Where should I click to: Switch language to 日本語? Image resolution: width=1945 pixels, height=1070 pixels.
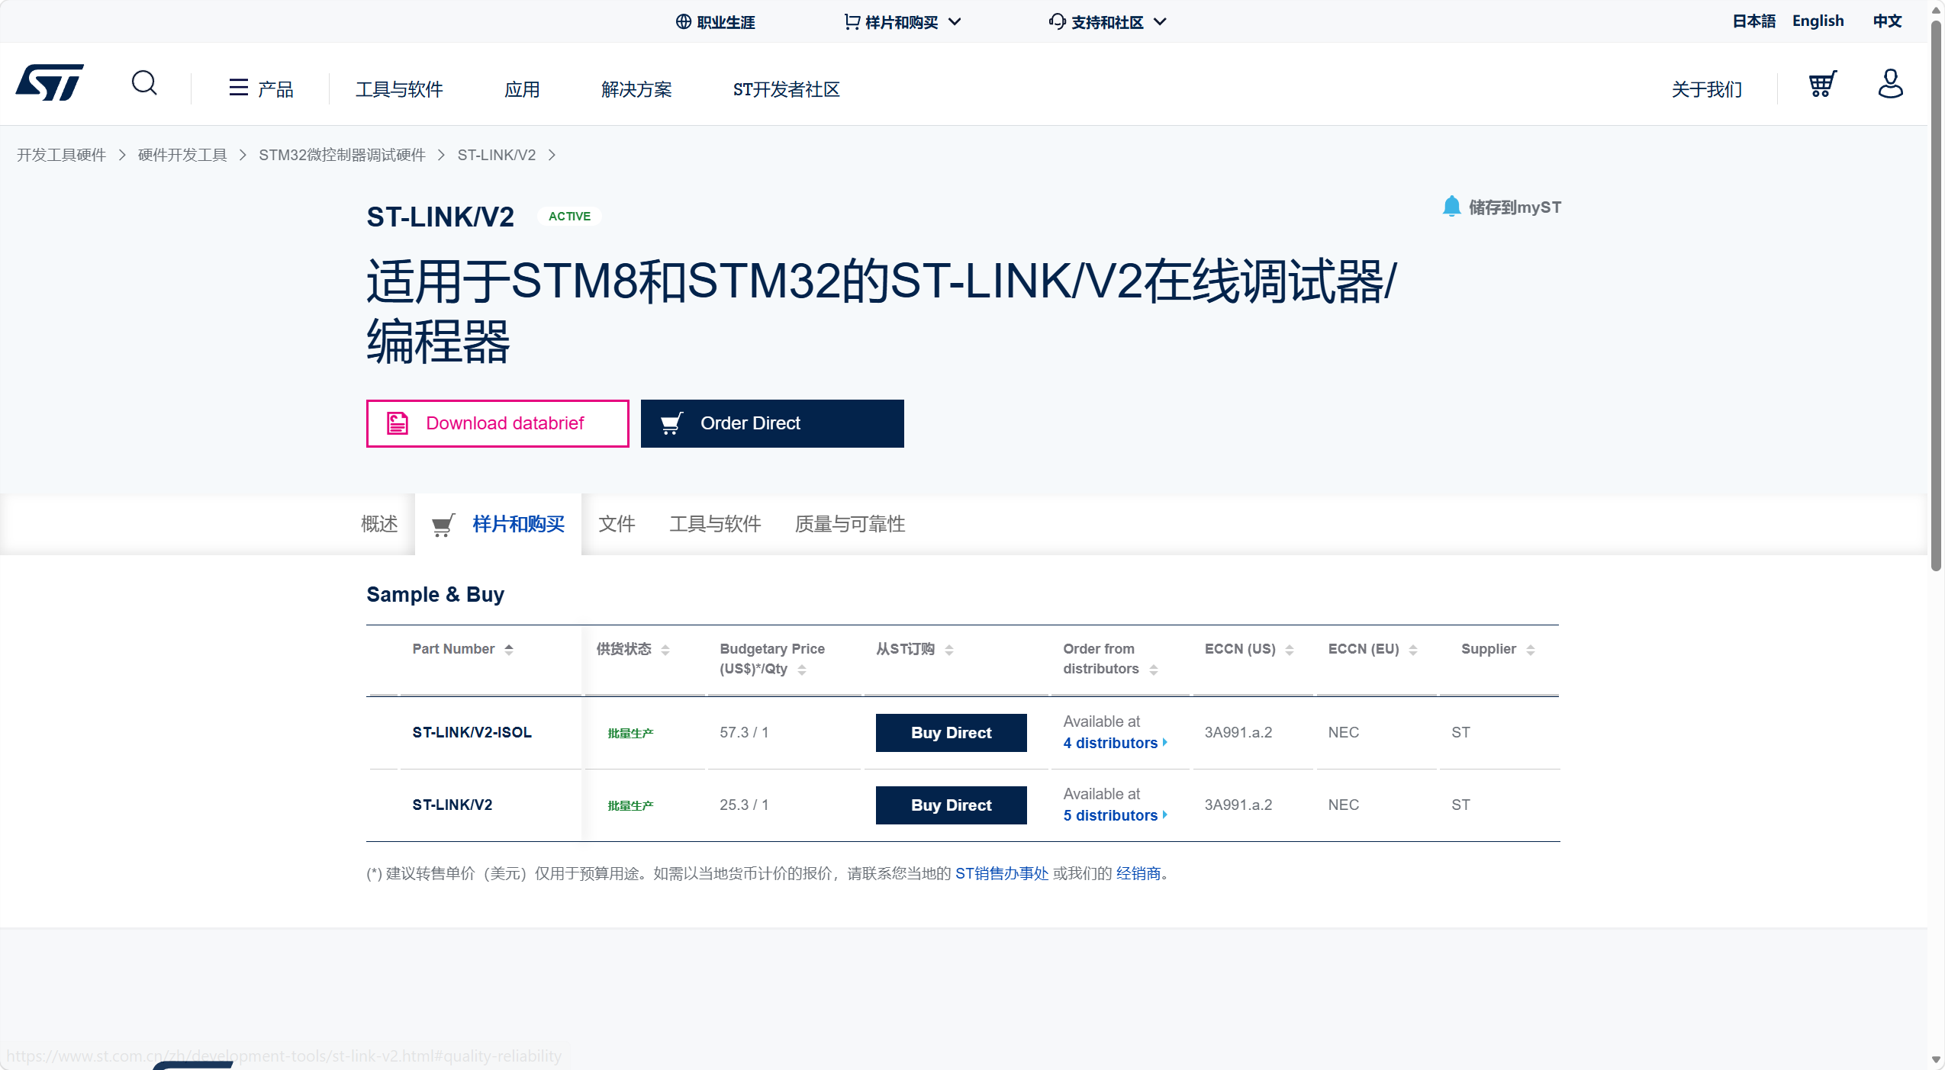[1753, 21]
